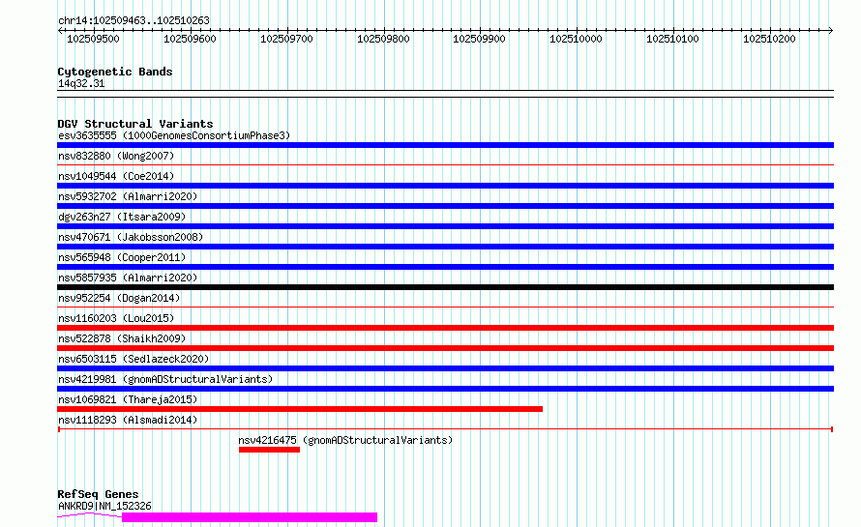Click the nsv1069821 (Thareja2015) label

tap(128, 399)
